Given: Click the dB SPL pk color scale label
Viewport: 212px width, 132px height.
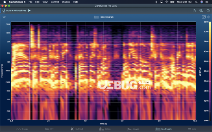Looking at the screenshot, I should [200, 71].
